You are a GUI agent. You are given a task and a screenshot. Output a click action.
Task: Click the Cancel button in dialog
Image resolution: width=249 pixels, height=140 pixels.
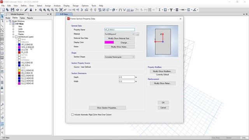pyautogui.click(x=163, y=108)
